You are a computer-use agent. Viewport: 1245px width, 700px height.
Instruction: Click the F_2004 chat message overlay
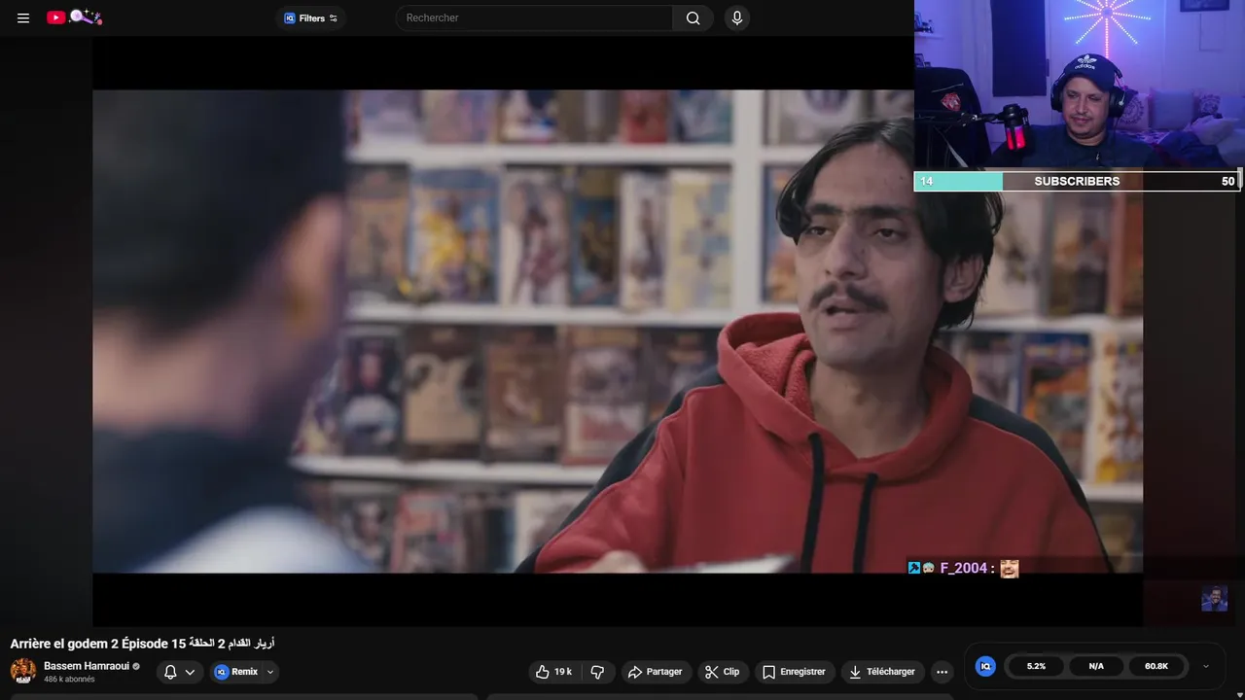click(963, 568)
